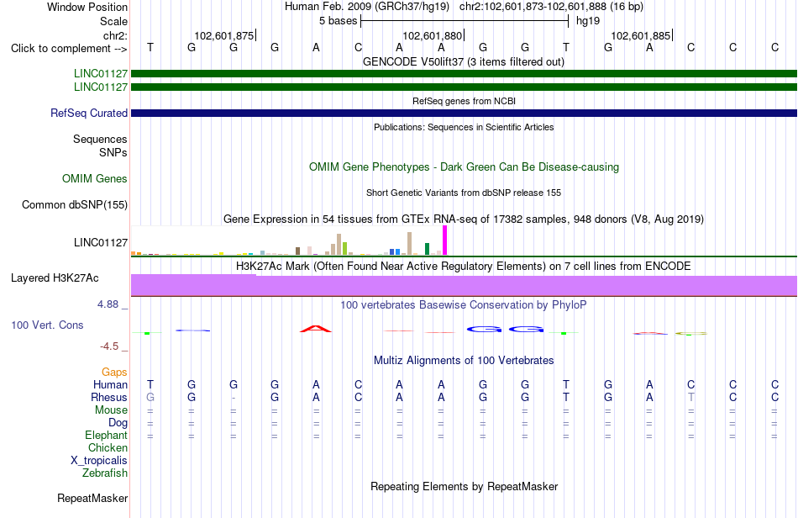798x518 pixels.
Task: Click the Gaps row label
Action: (x=114, y=373)
